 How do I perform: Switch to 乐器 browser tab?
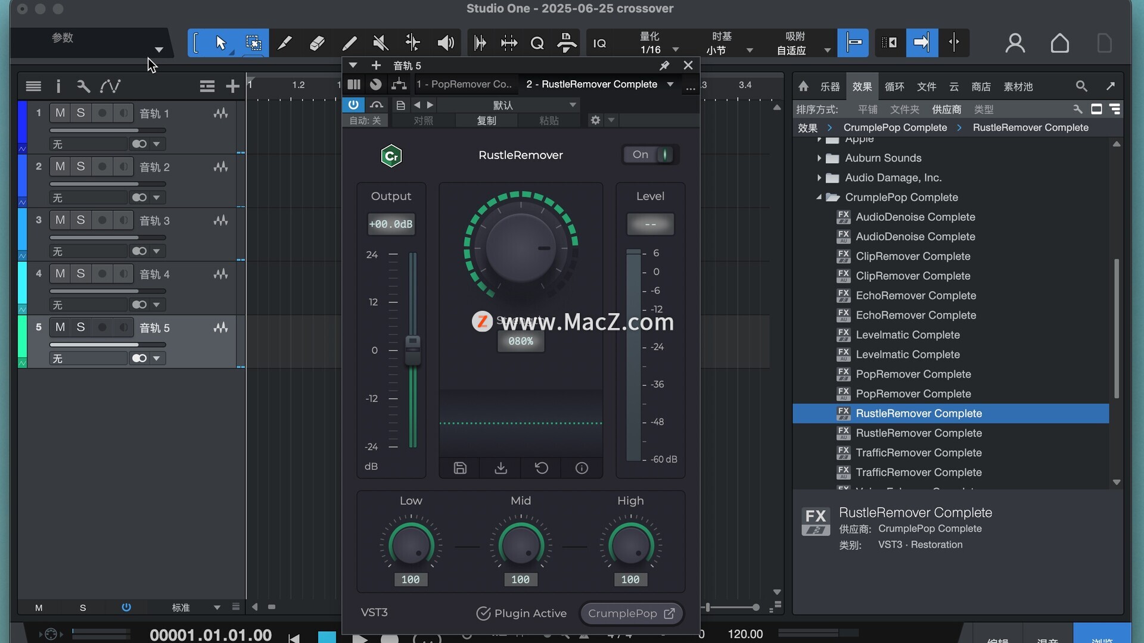tap(830, 87)
